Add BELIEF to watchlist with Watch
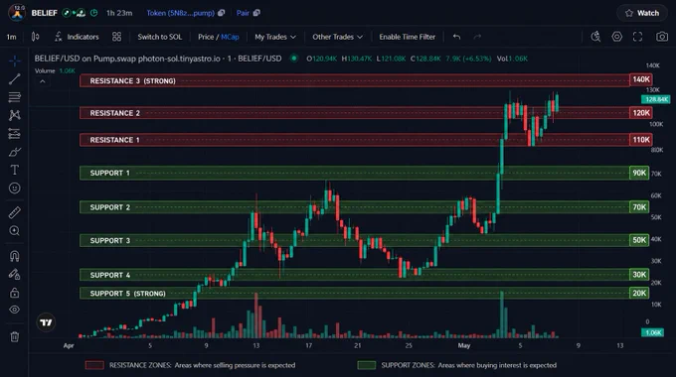This screenshot has height=377, width=676. point(642,13)
